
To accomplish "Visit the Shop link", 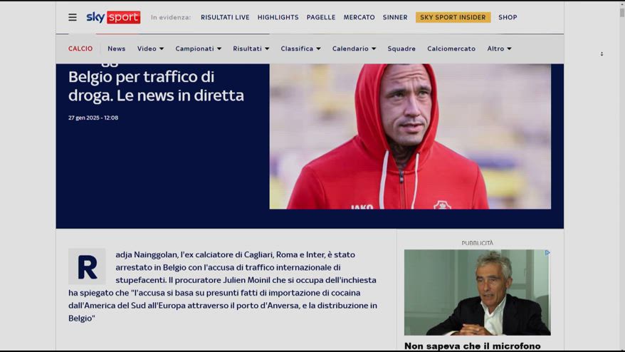I will click(508, 17).
